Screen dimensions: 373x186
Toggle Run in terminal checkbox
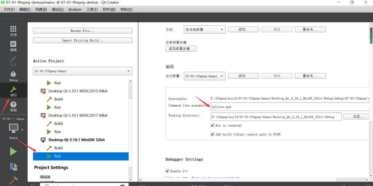(212, 125)
